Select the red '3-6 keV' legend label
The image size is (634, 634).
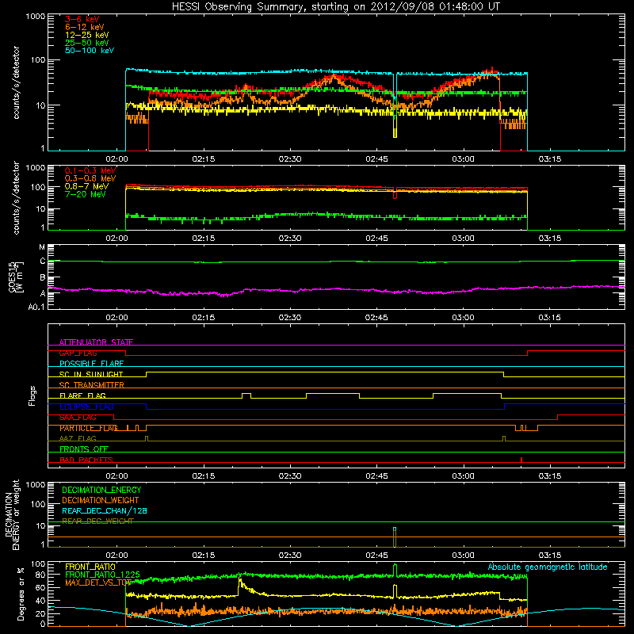point(82,19)
